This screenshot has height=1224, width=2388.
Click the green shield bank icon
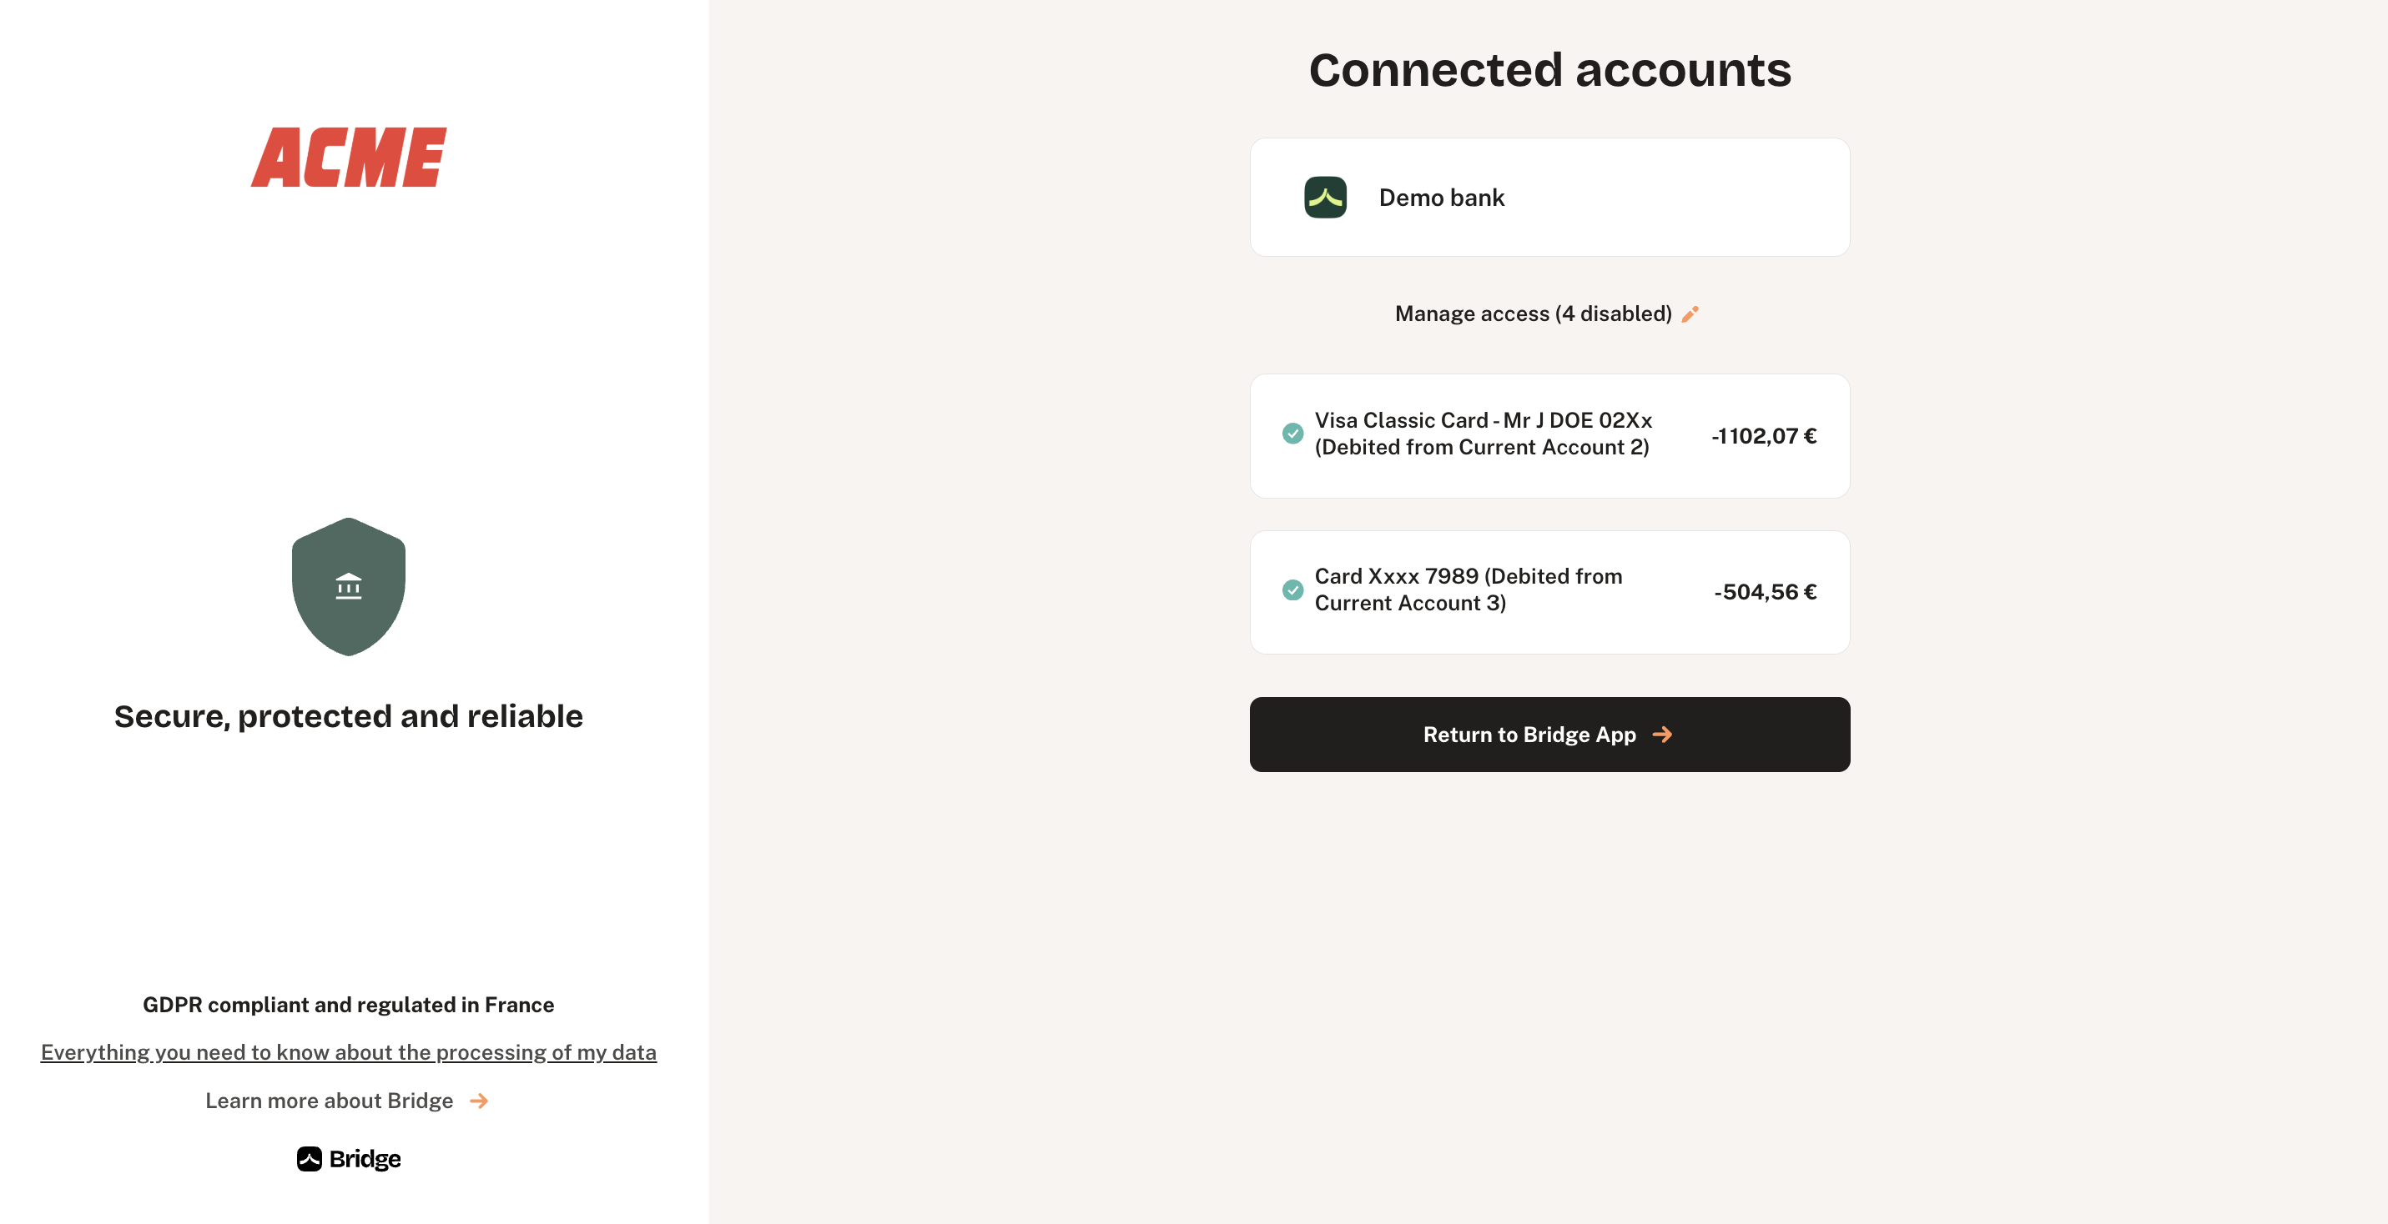pos(349,586)
